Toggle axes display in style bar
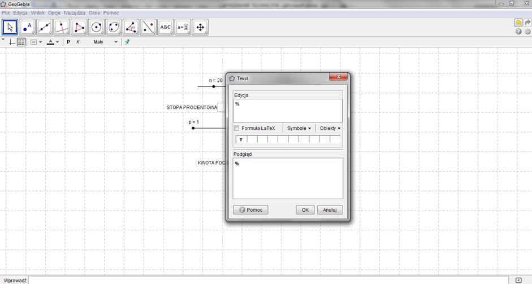Screen dimensions: 532x284 click(12, 42)
